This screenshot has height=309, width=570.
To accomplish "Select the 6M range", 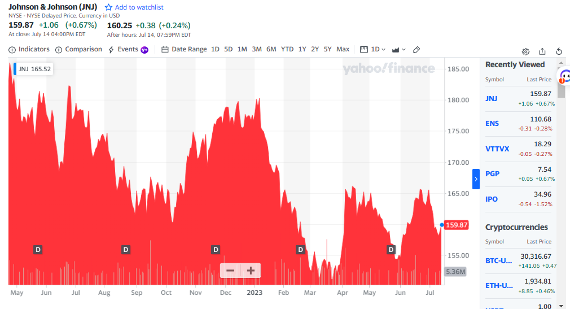I will [x=271, y=49].
